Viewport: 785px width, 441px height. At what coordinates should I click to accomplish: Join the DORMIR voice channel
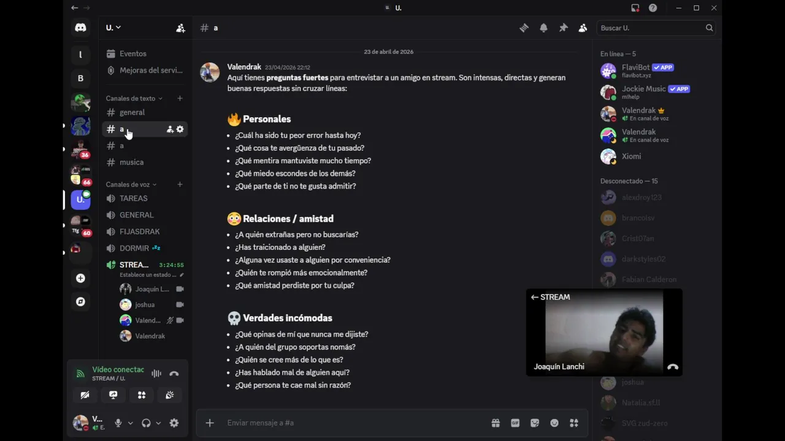coord(145,248)
